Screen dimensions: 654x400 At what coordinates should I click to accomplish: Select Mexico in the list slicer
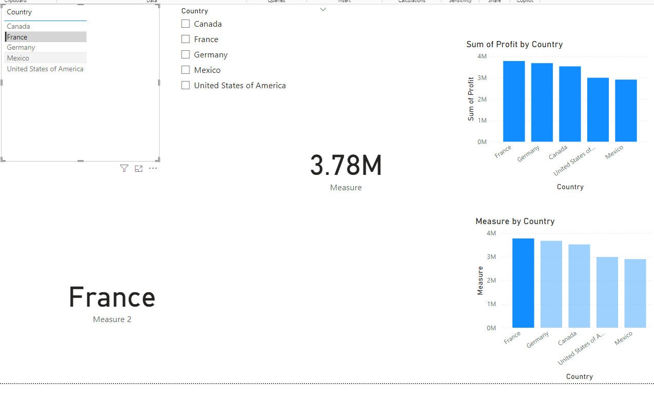click(46, 58)
